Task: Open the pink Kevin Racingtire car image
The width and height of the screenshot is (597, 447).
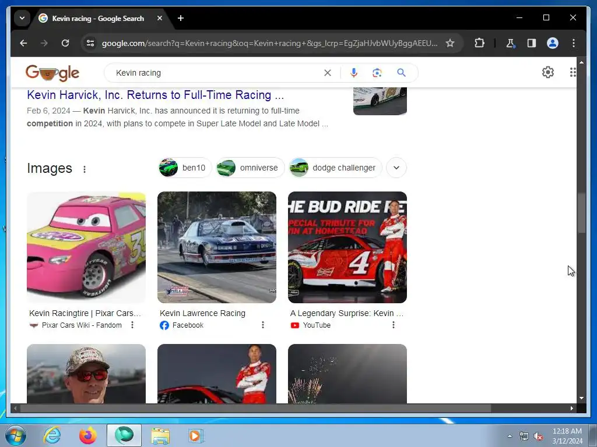Action: (86, 247)
